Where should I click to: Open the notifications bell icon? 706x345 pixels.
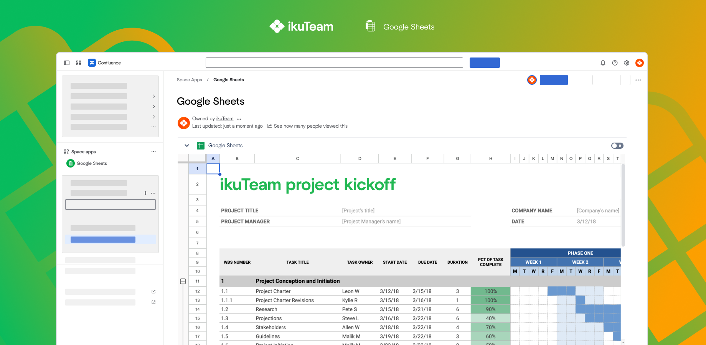(x=603, y=62)
